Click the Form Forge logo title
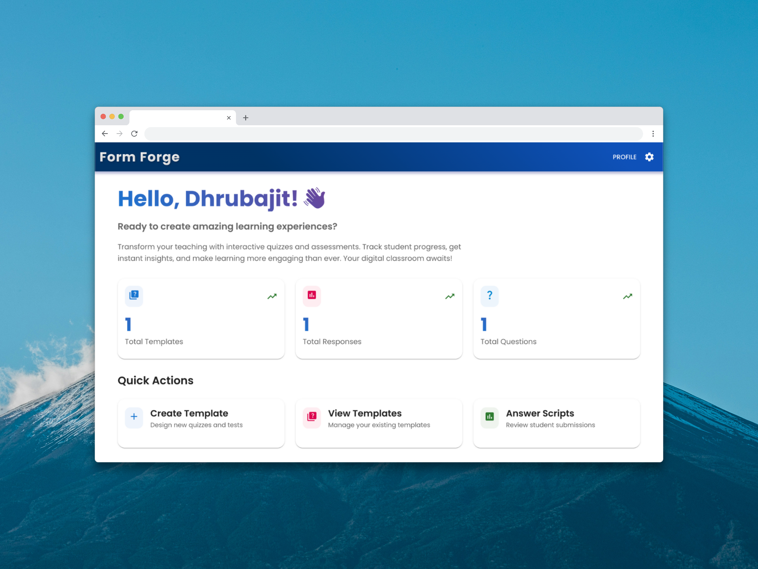The image size is (758, 569). pyautogui.click(x=139, y=157)
